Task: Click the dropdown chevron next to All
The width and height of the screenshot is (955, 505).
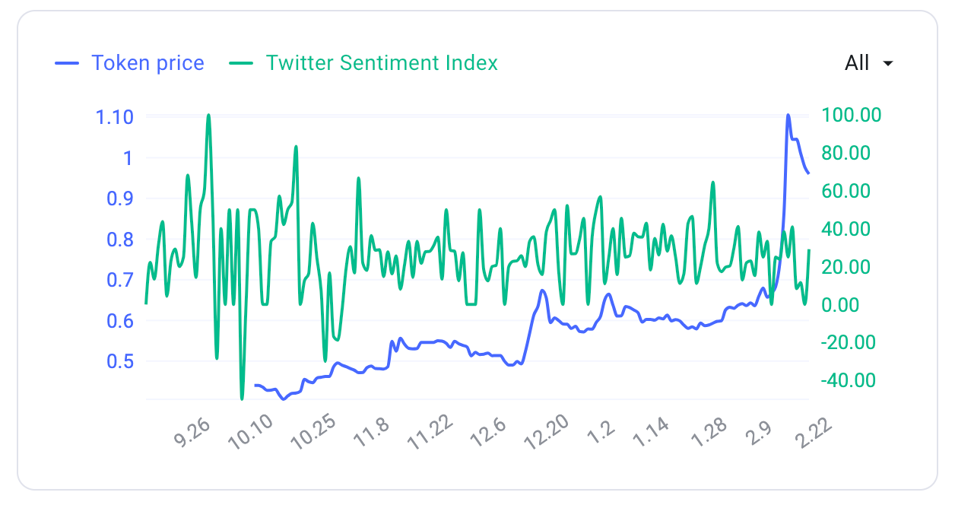Action: [887, 64]
